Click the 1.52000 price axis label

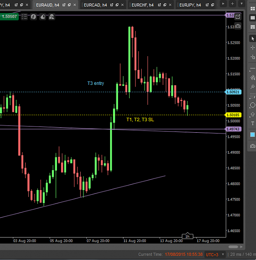coord(234,58)
